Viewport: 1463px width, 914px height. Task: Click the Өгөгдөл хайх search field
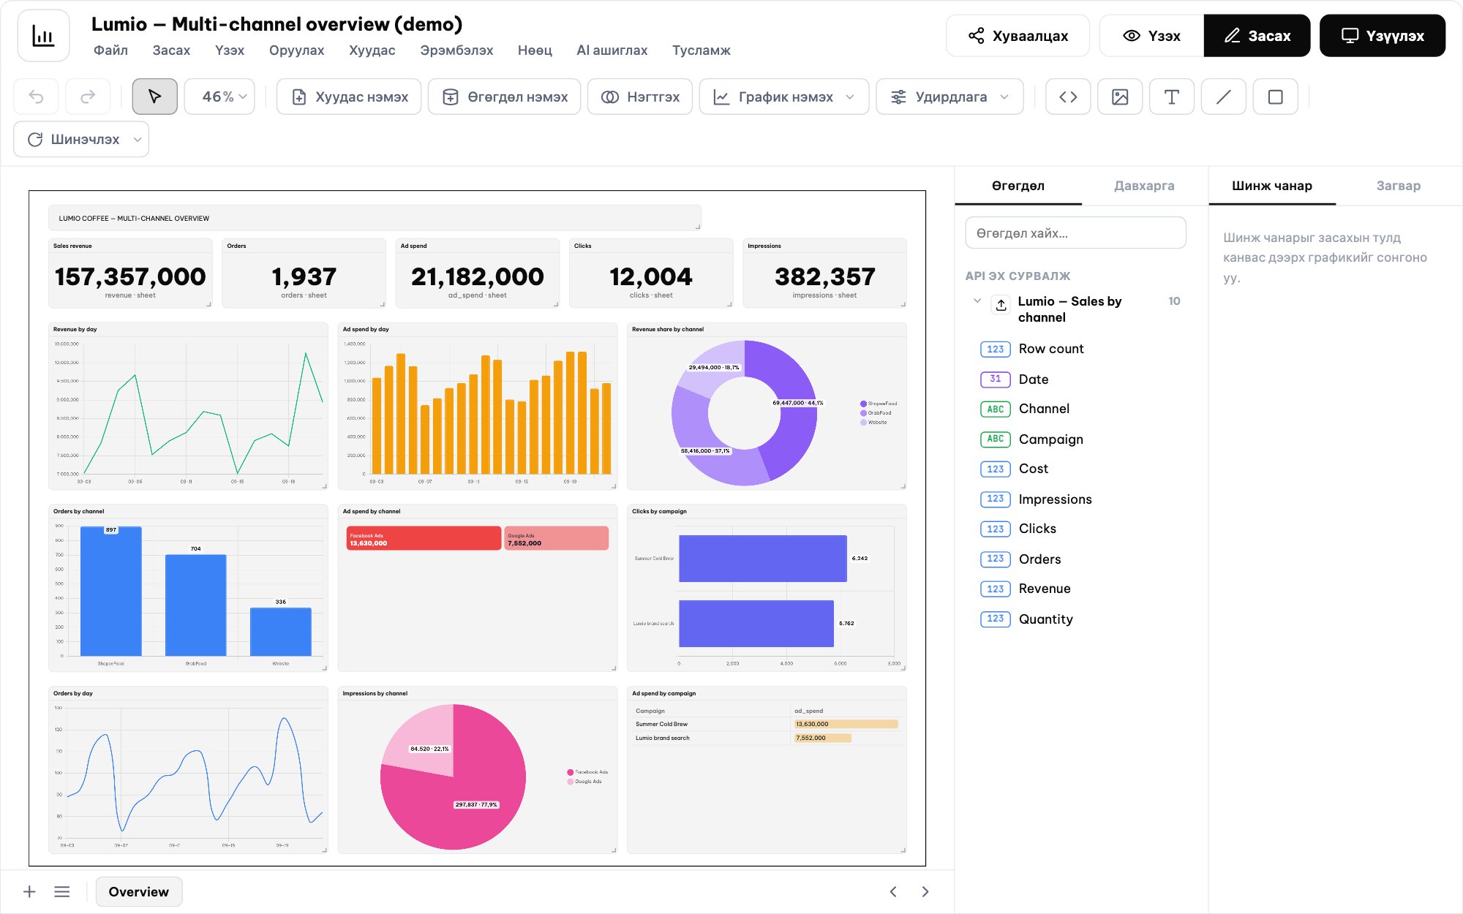pyautogui.click(x=1075, y=233)
